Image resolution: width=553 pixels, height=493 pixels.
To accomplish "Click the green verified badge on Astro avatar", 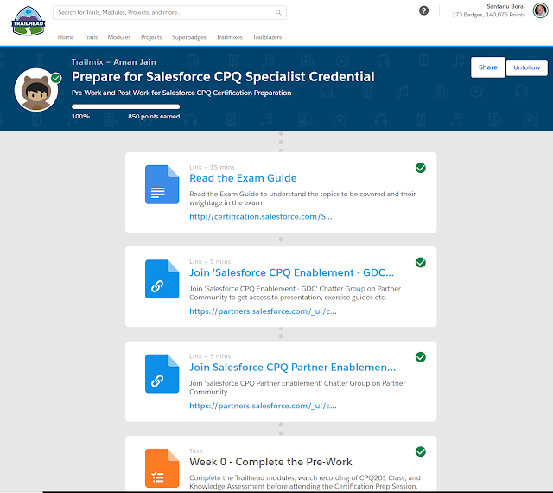I will point(56,78).
